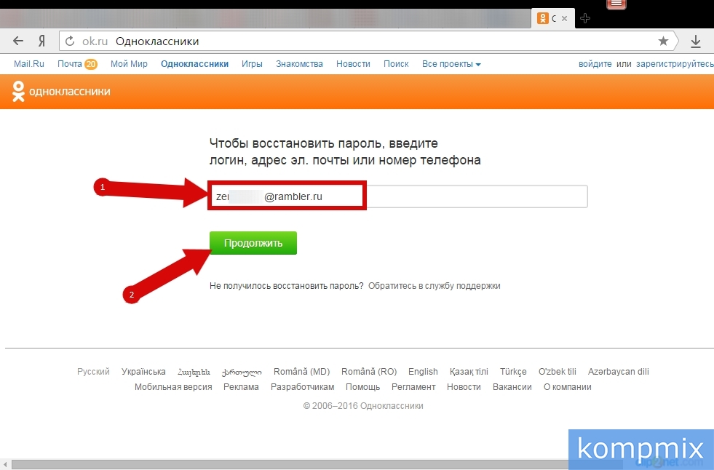This screenshot has height=470, width=714.
Task: Click the войдите login link
Action: (595, 64)
